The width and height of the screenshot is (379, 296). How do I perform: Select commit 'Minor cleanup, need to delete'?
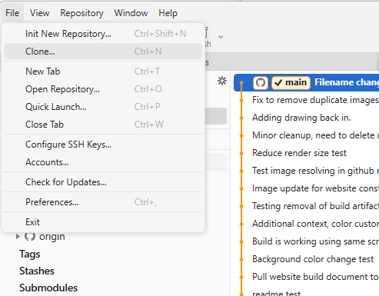click(x=305, y=135)
